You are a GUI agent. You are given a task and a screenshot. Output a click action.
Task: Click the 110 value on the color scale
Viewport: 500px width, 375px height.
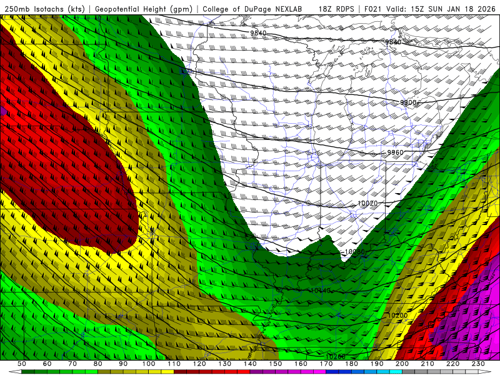[174, 364]
